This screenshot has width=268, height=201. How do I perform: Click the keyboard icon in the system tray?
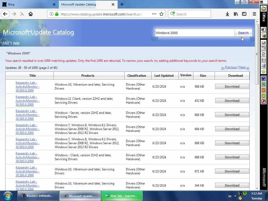(x=230, y=196)
